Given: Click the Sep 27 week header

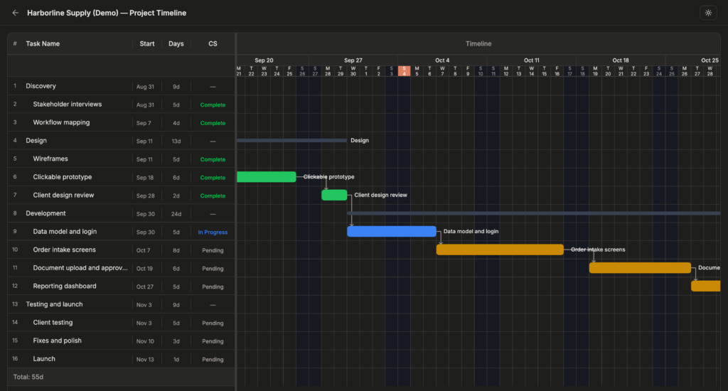Looking at the screenshot, I should pyautogui.click(x=353, y=60).
